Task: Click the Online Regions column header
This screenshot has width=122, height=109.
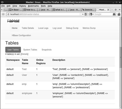Action: click(41, 62)
